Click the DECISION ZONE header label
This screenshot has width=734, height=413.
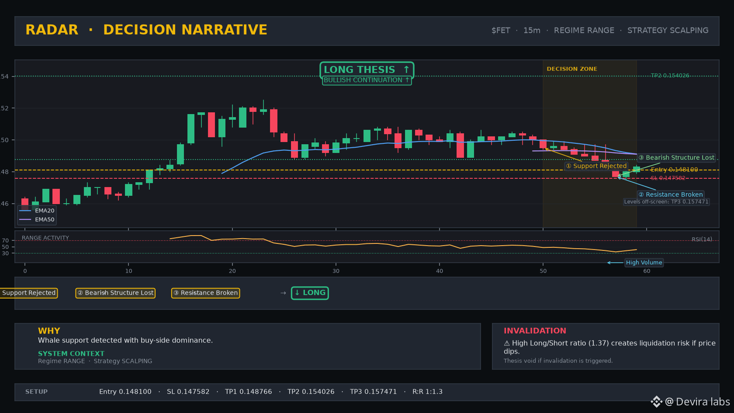572,69
